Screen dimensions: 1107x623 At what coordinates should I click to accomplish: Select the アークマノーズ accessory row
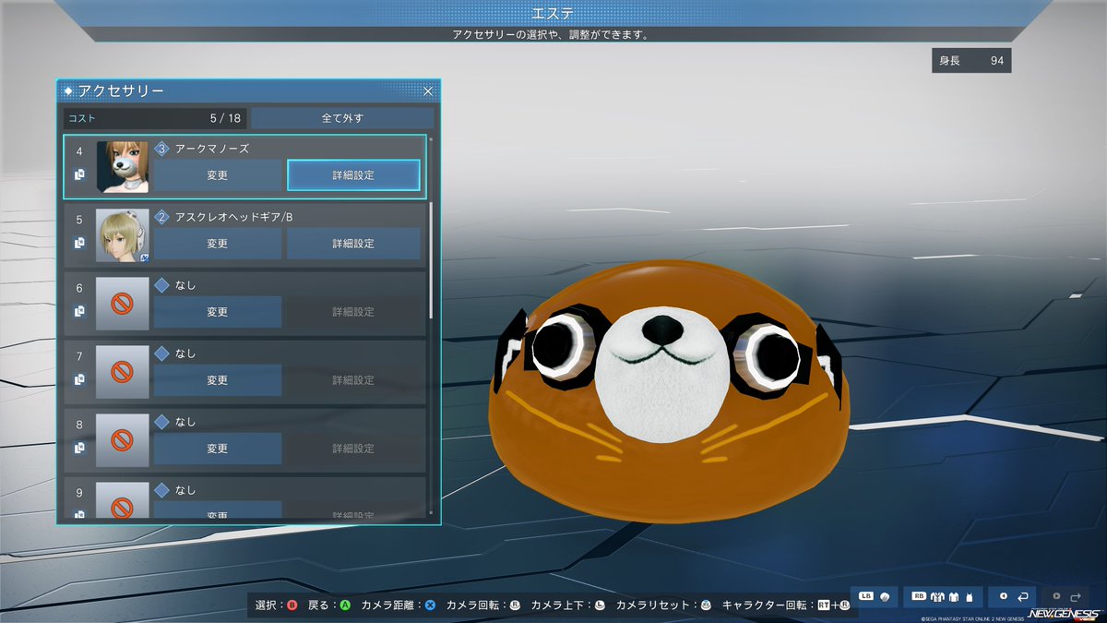tap(221, 148)
